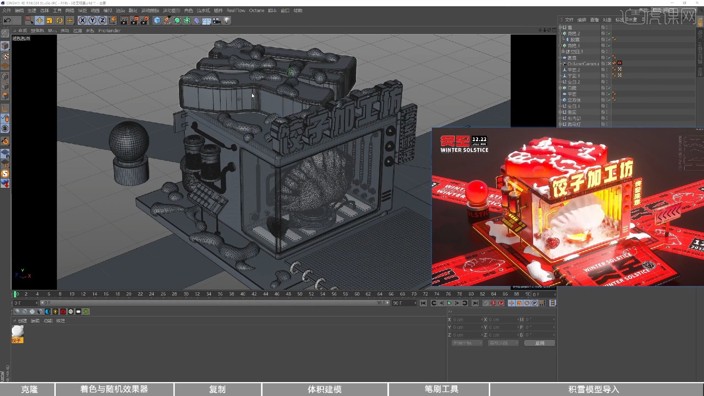This screenshot has height=396, width=704.
Task: Toggle X axis lock
Action: pos(82,21)
